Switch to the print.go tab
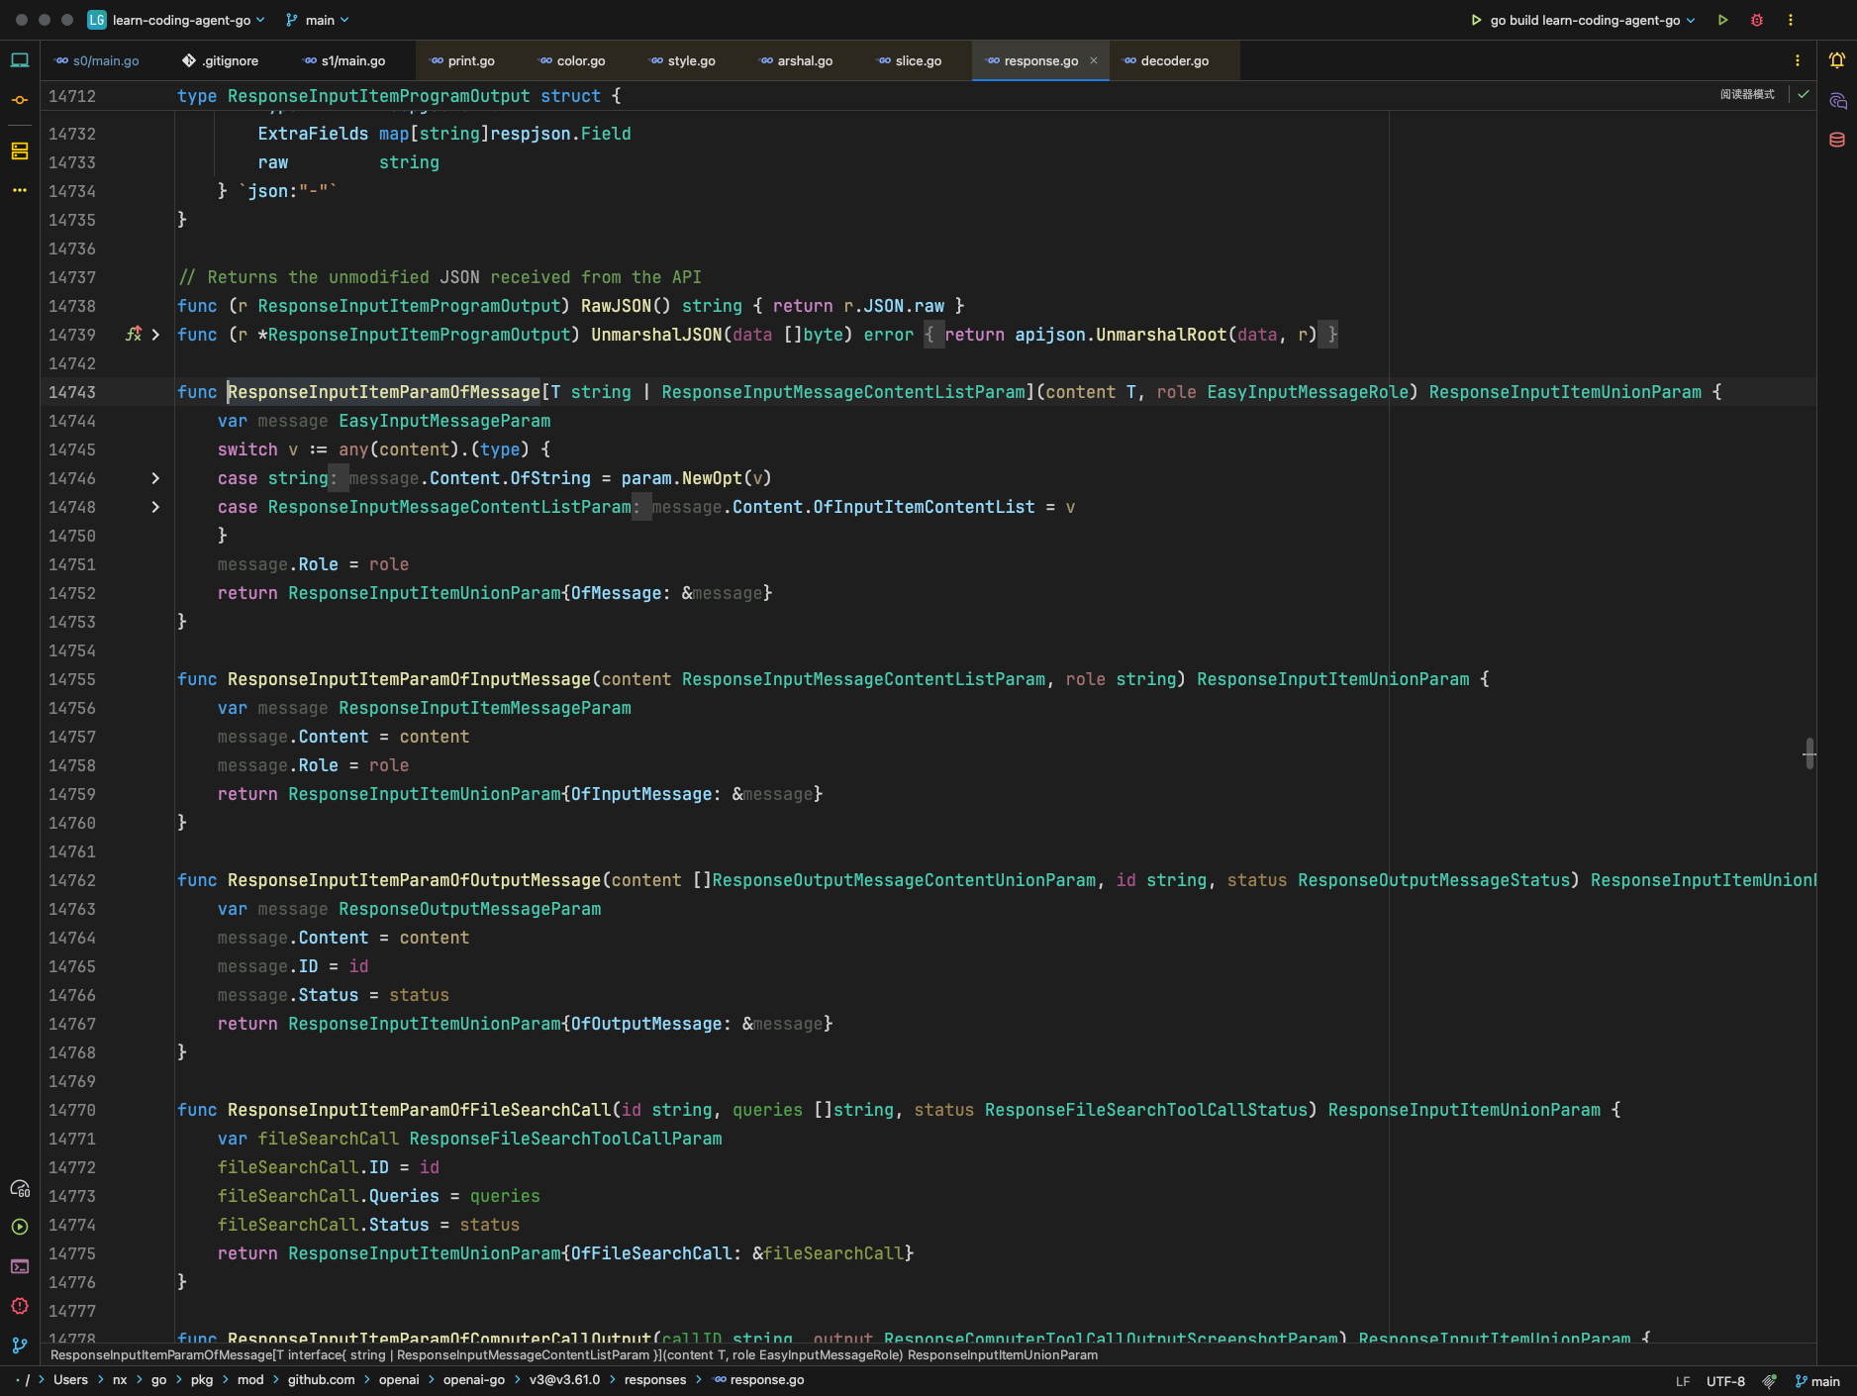 pos(471,60)
